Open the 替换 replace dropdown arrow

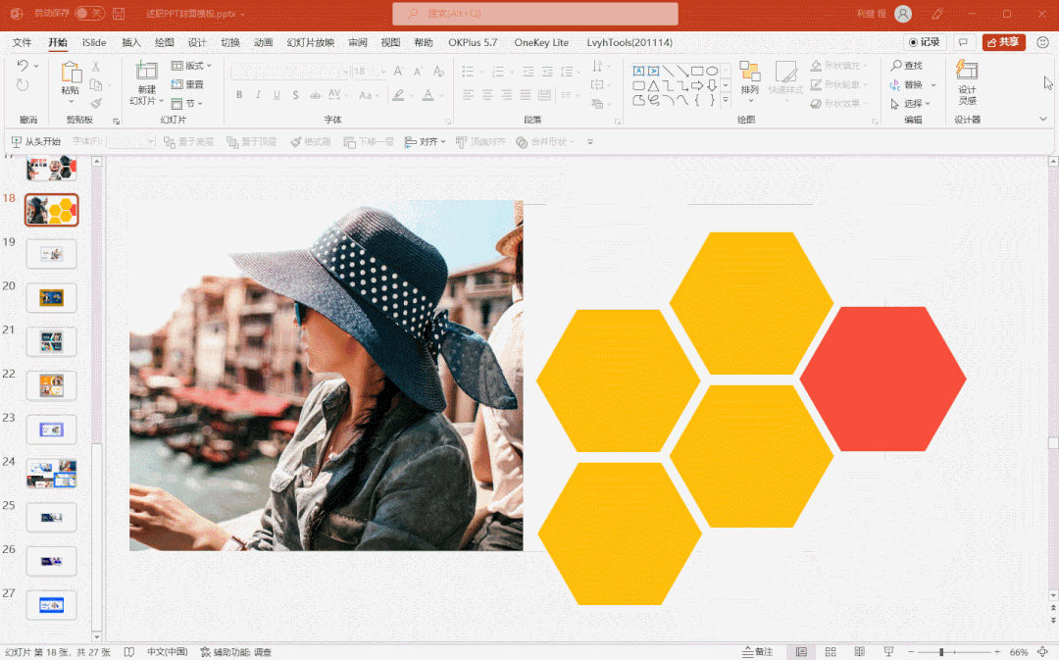(x=933, y=85)
